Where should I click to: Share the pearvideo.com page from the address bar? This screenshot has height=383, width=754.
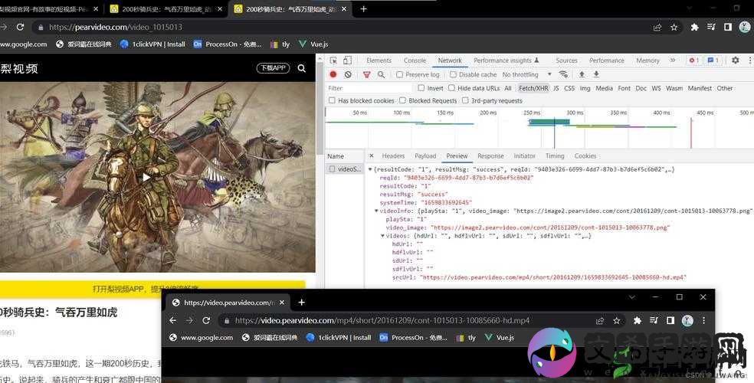pyautogui.click(x=657, y=28)
